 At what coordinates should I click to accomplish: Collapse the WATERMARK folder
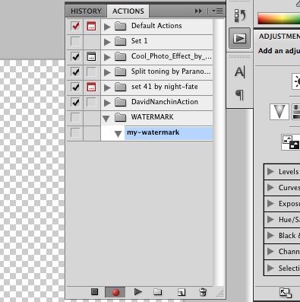pyautogui.click(x=106, y=119)
